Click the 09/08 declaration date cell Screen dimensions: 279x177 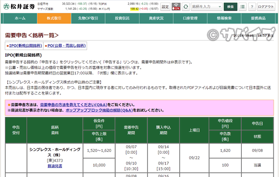(x=257, y=150)
